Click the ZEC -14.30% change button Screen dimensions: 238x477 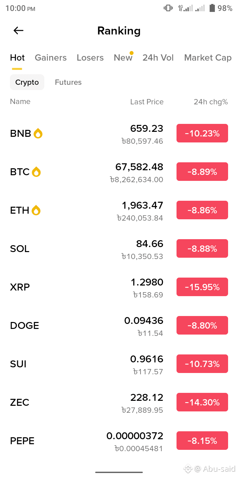[202, 402]
